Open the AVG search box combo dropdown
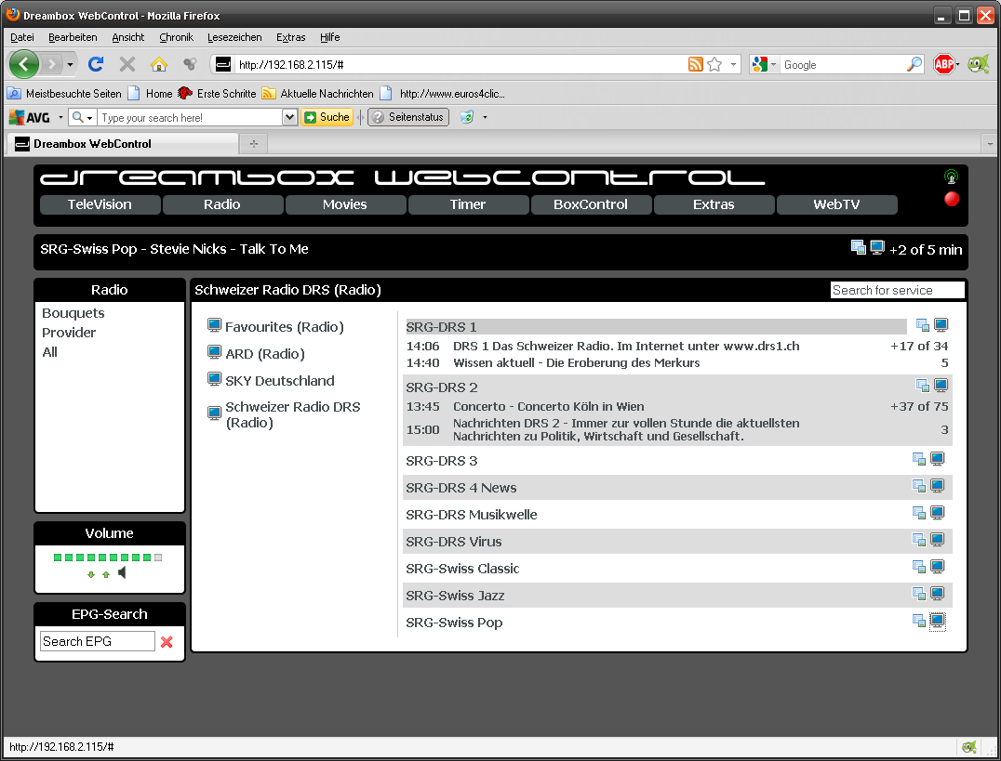 click(x=289, y=117)
